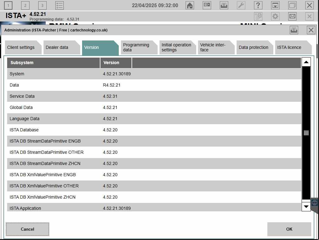Switch to the Client settings tab
The height and width of the screenshot is (240, 319).
(23, 47)
